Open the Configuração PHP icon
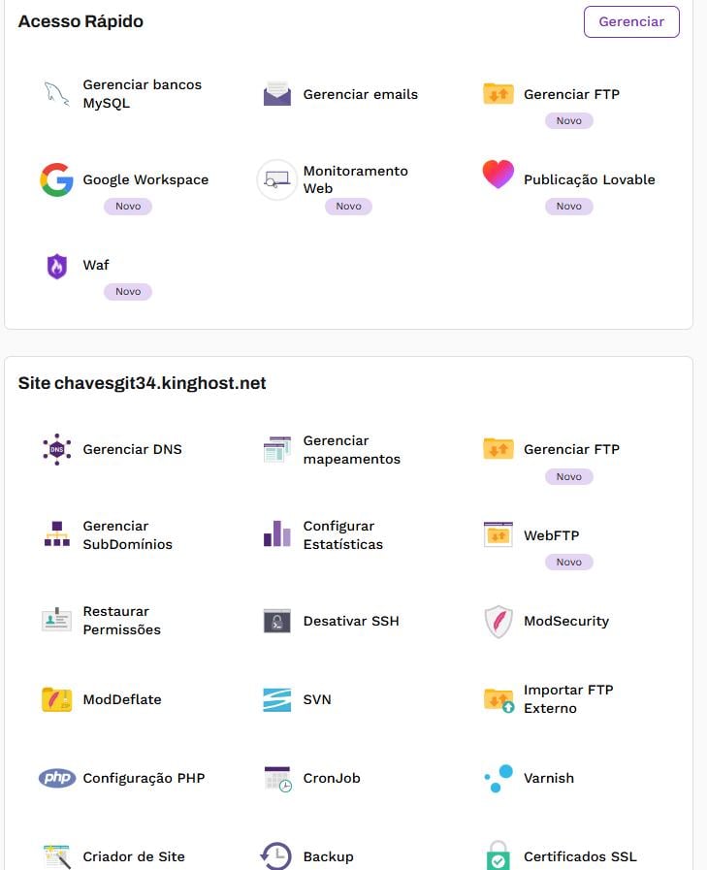 [56, 778]
